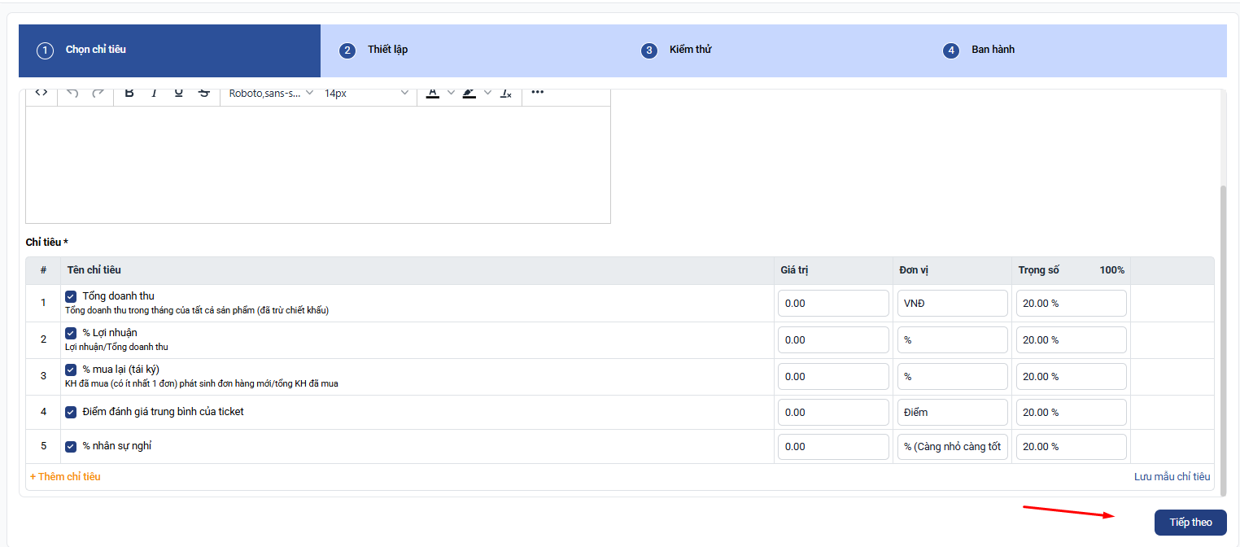Viewport: 1240px width, 547px height.
Task: Go to the Thiết lập step
Action: click(x=386, y=50)
